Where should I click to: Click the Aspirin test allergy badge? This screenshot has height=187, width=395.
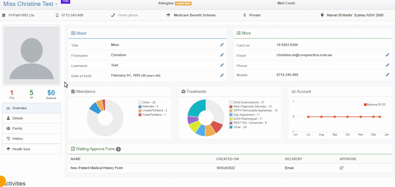[183, 3]
